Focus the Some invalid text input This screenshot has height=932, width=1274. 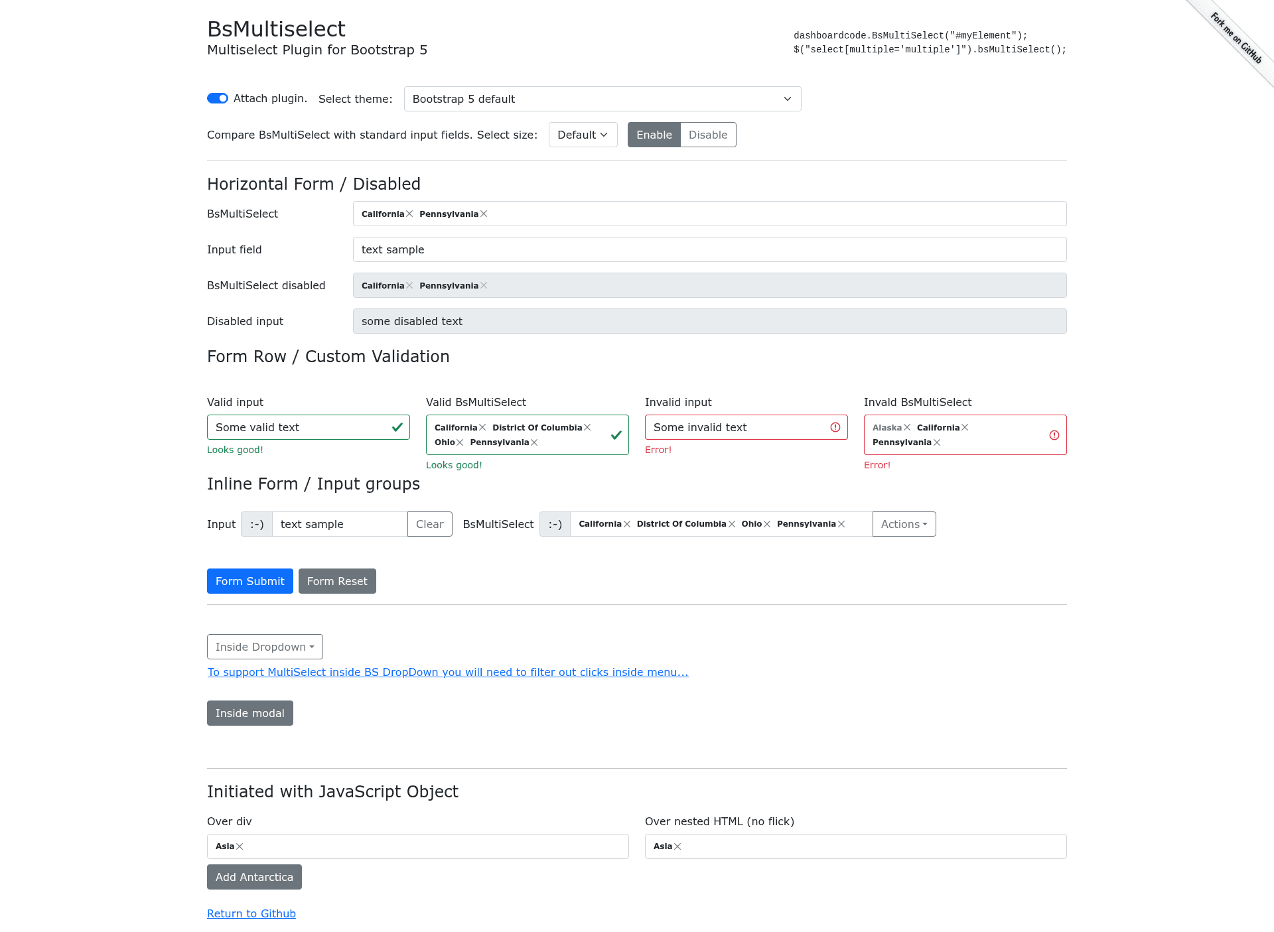pos(746,427)
